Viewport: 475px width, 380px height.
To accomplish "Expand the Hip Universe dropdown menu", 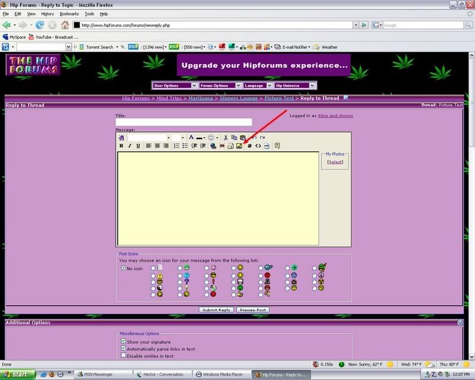I will coord(295,85).
